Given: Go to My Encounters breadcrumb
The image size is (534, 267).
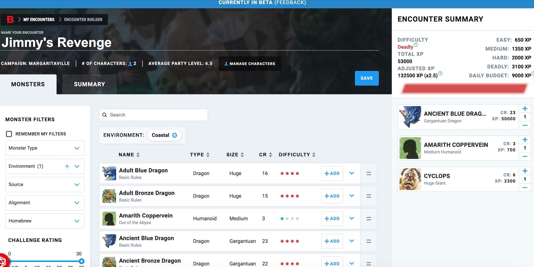Looking at the screenshot, I should tap(39, 19).
